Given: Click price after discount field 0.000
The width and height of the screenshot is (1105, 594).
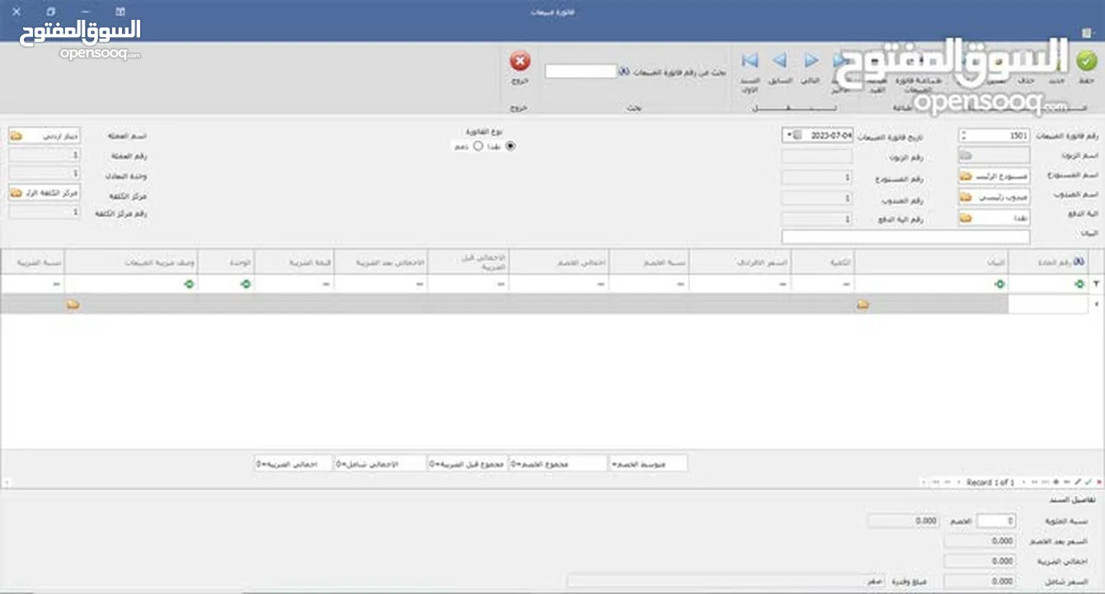Looking at the screenshot, I should (x=980, y=541).
